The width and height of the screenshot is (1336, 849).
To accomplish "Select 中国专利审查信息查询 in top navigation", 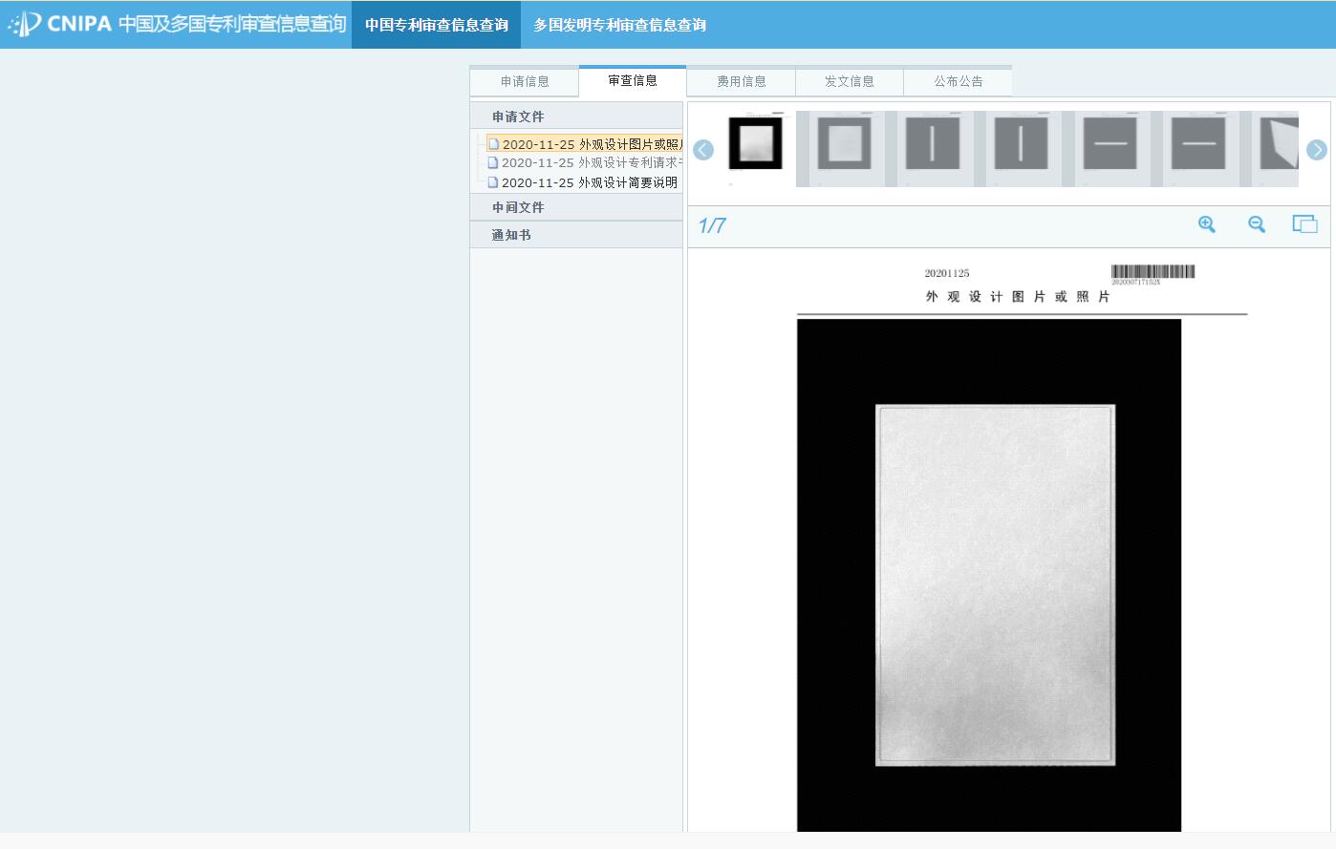I will [436, 25].
